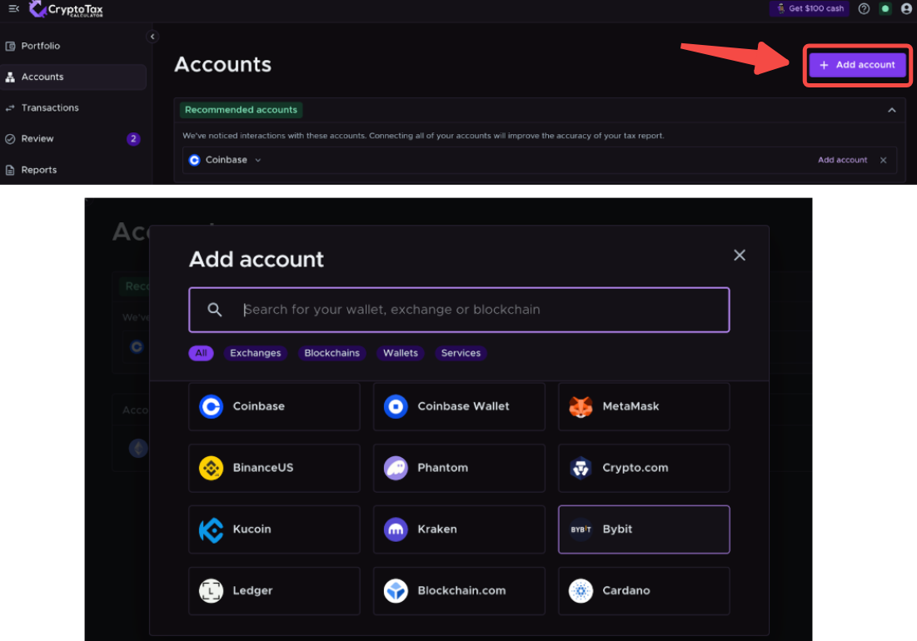Open the user profile avatar icon
The height and width of the screenshot is (641, 917).
tap(906, 8)
